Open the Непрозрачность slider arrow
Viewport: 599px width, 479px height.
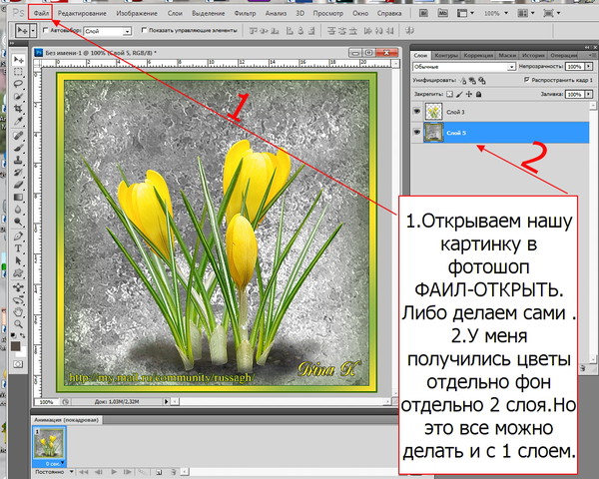click(589, 67)
